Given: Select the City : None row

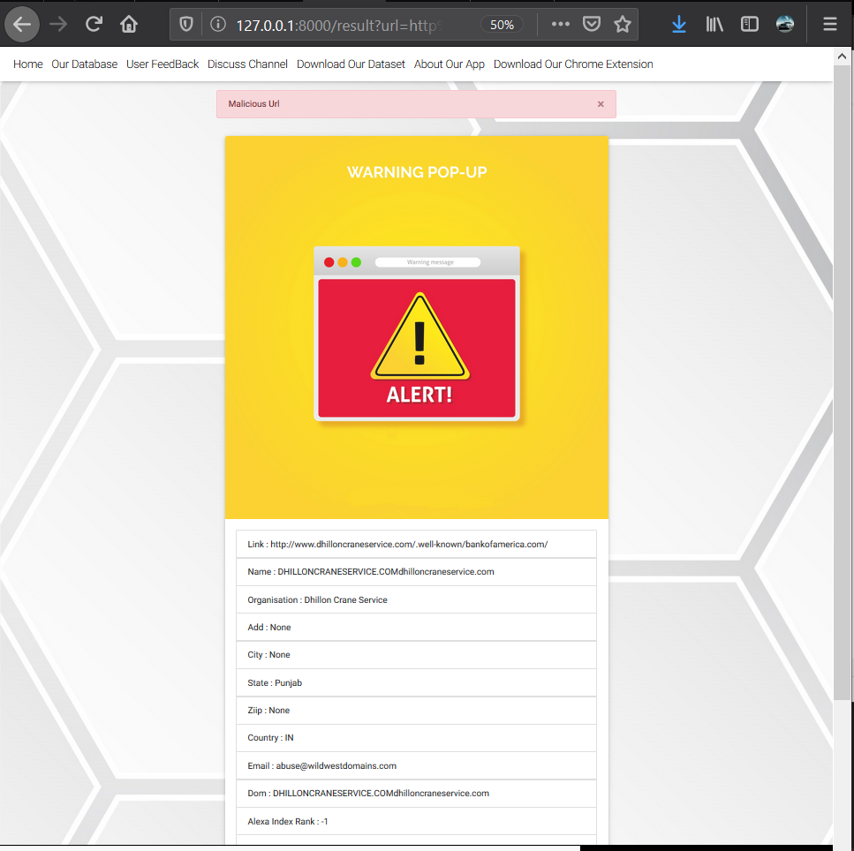Looking at the screenshot, I should tap(416, 655).
